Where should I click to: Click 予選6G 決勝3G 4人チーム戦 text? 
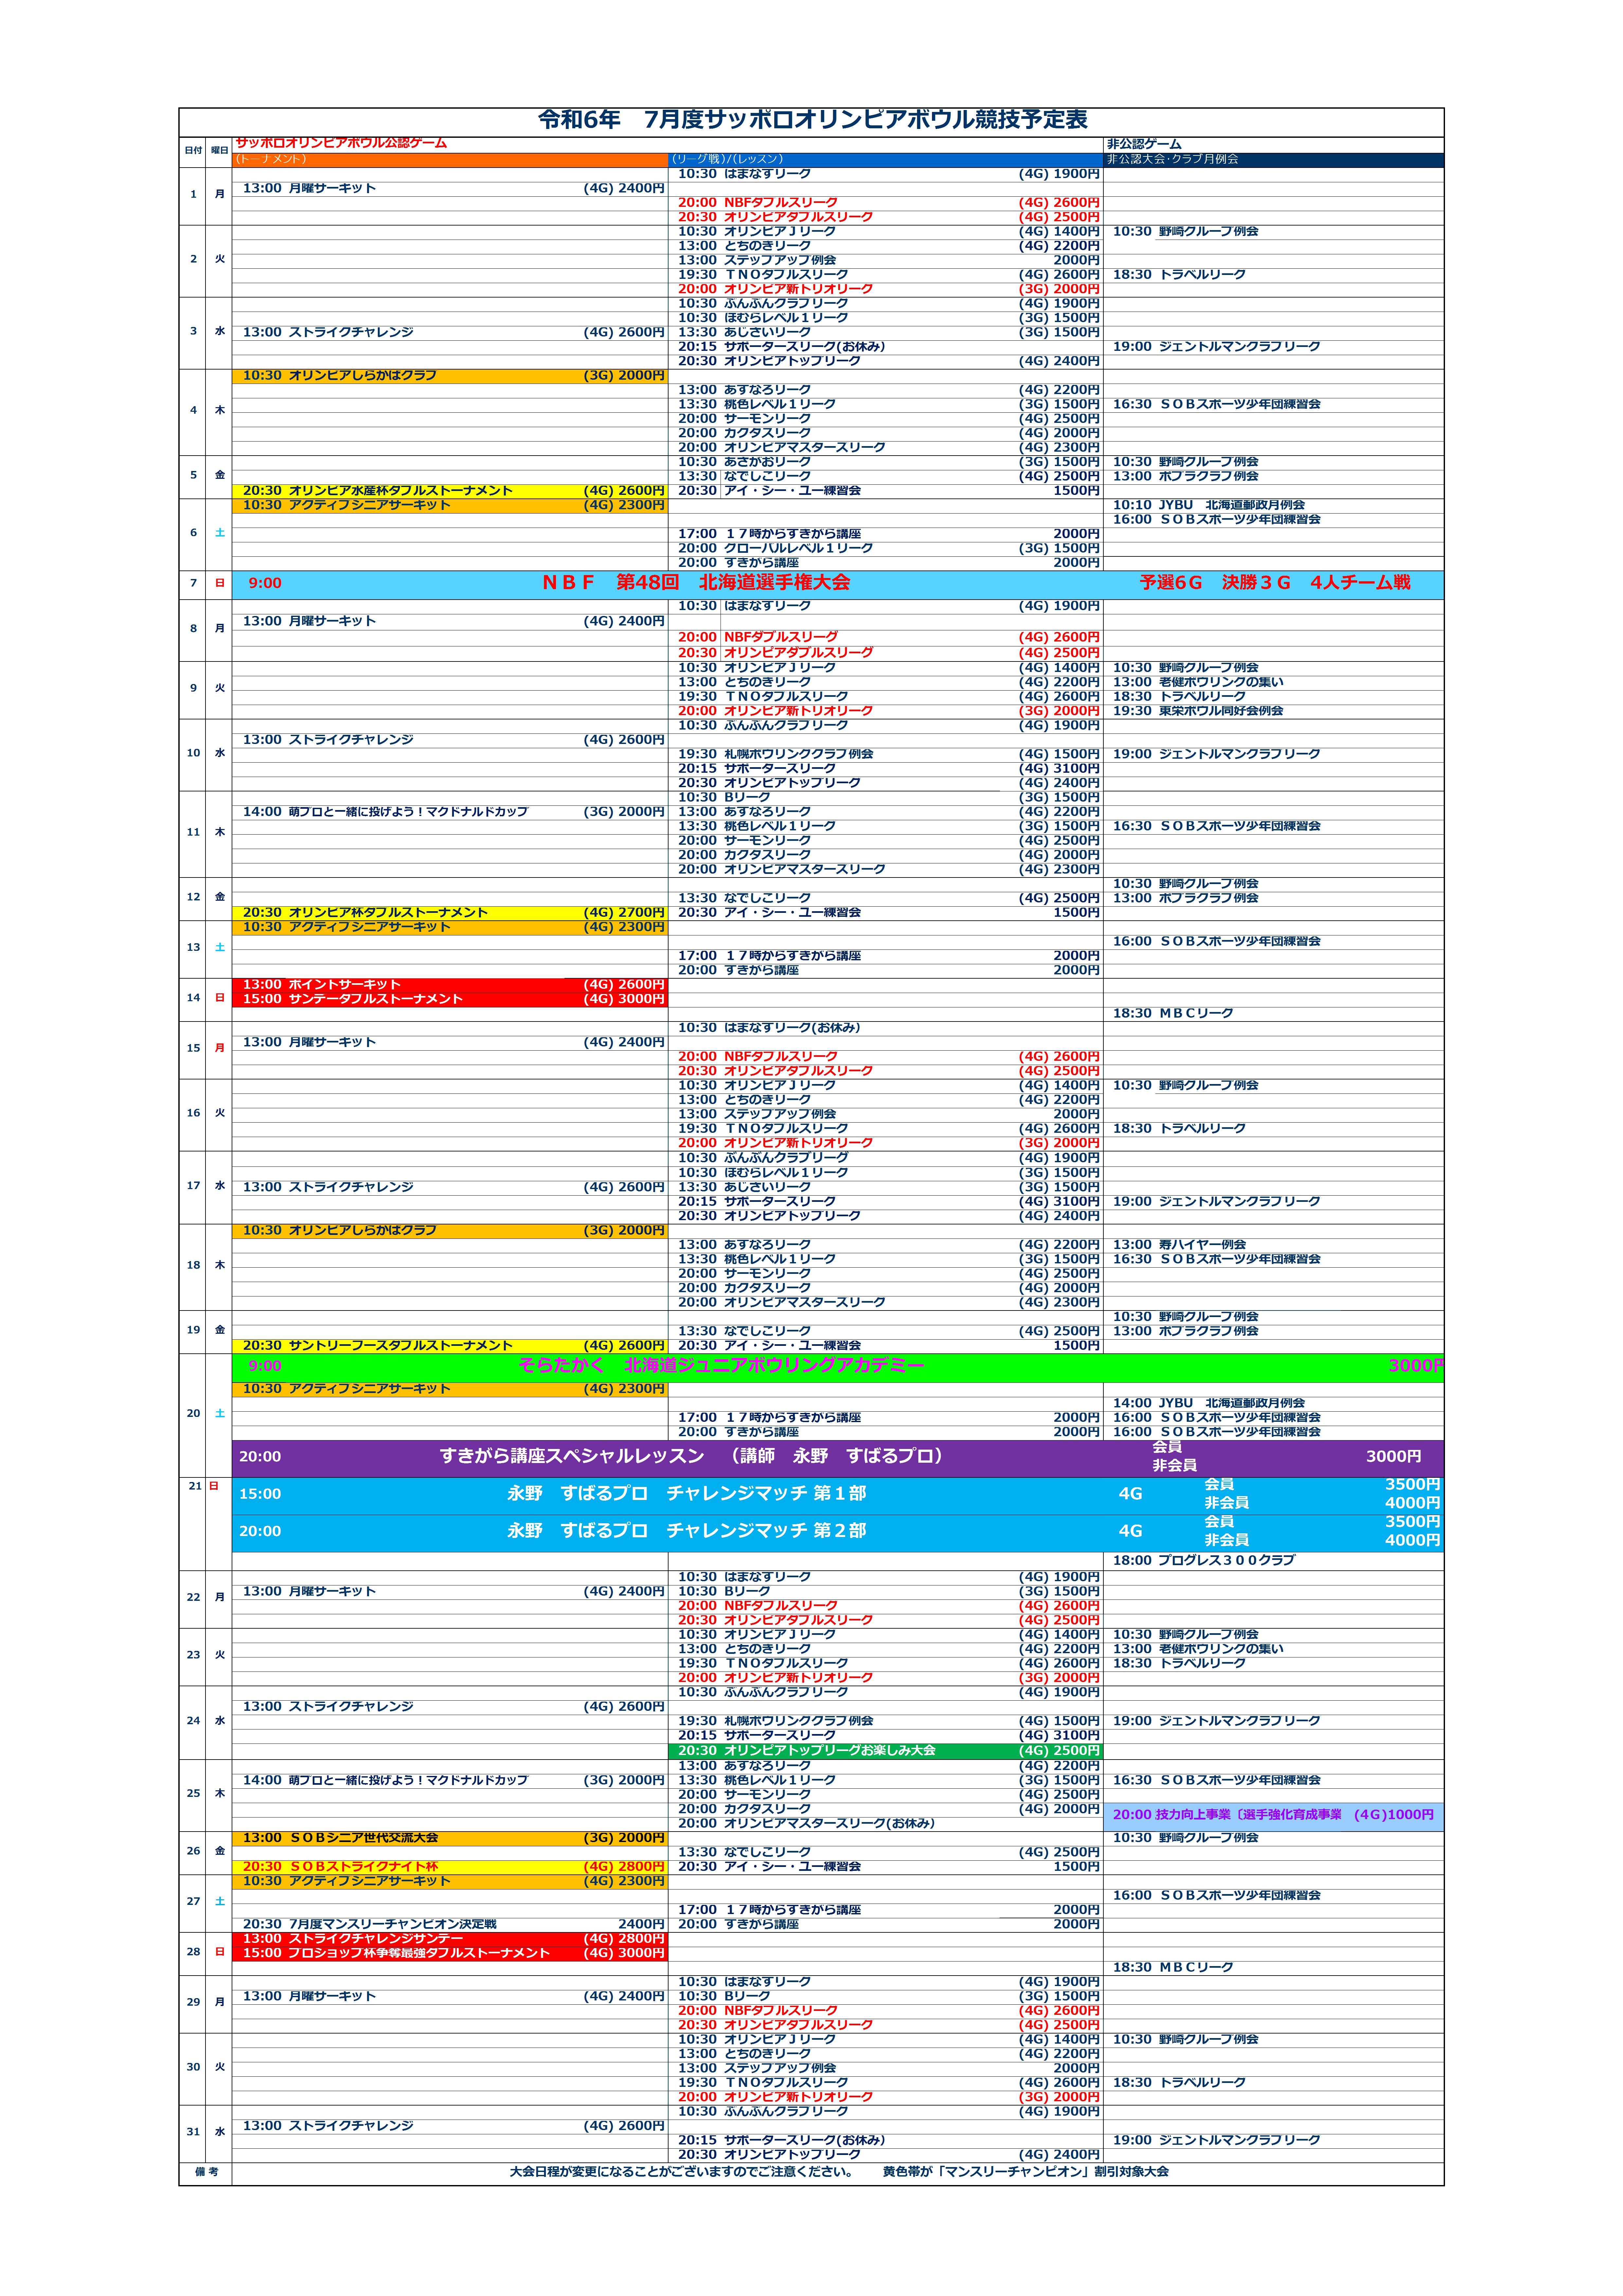1275,583
